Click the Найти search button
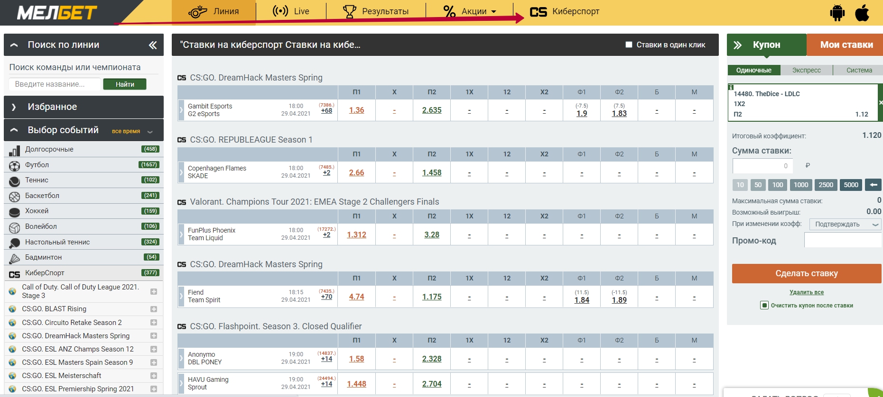Screen dimensions: 883x397 coord(125,84)
